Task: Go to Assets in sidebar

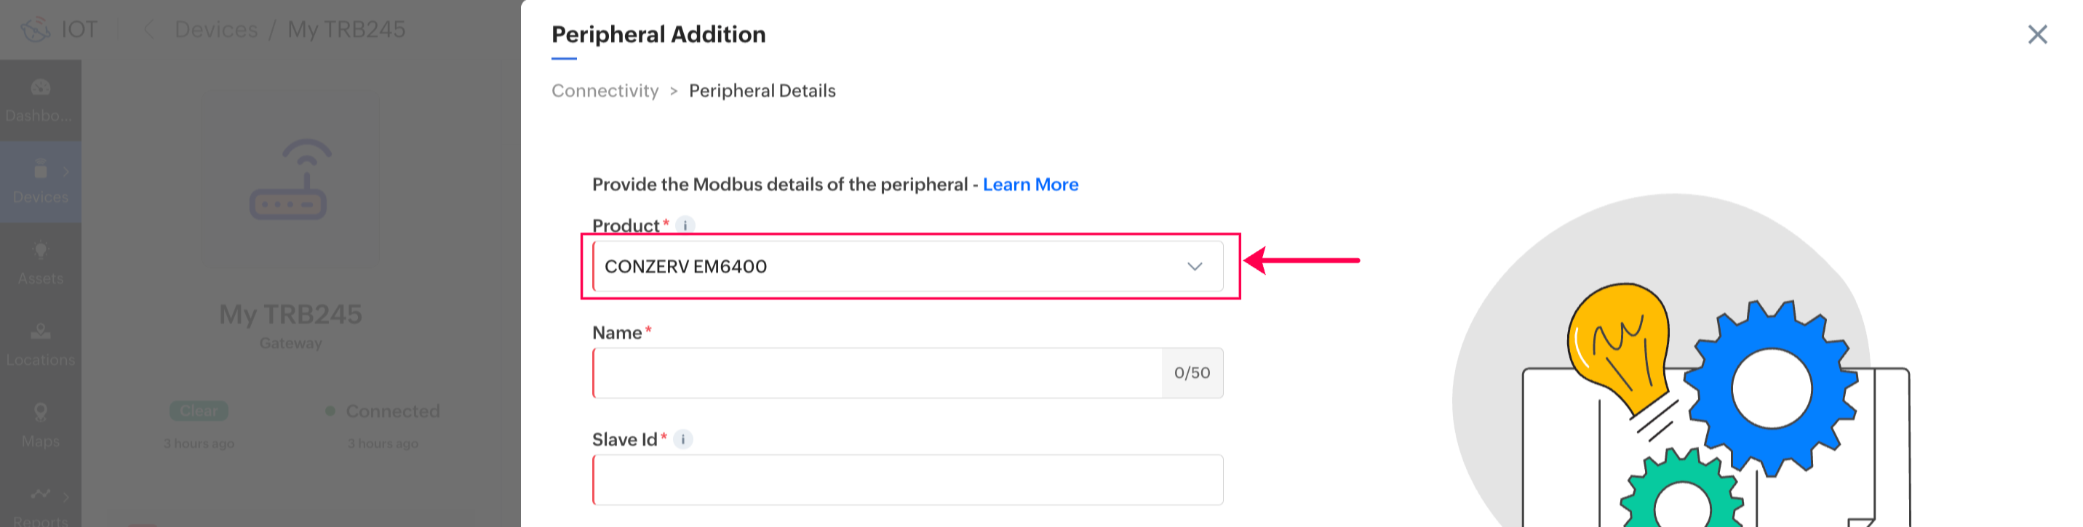Action: pos(41,252)
